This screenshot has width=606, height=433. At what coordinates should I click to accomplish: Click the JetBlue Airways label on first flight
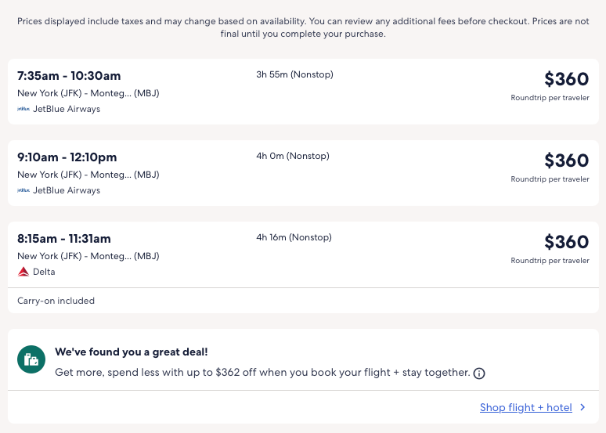click(x=67, y=109)
